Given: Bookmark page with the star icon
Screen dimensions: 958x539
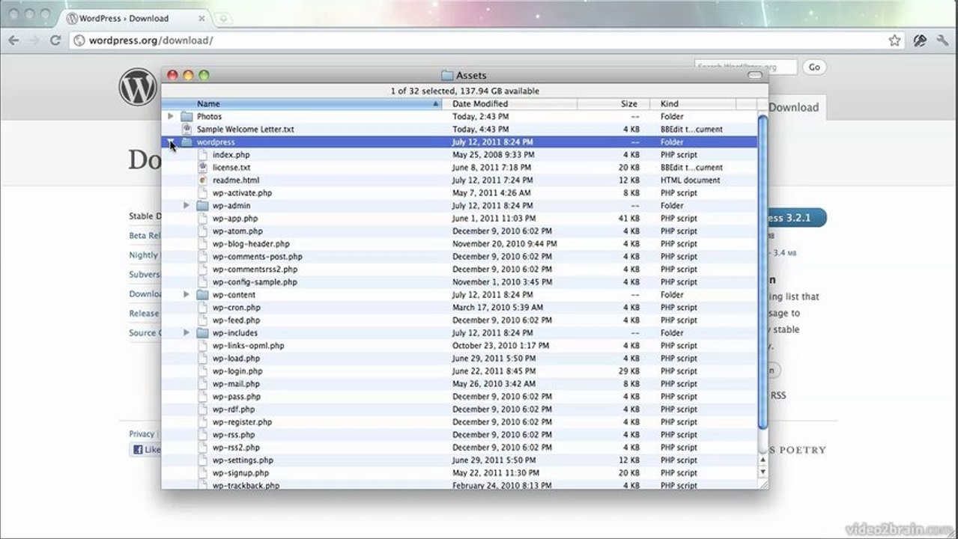Looking at the screenshot, I should point(894,40).
